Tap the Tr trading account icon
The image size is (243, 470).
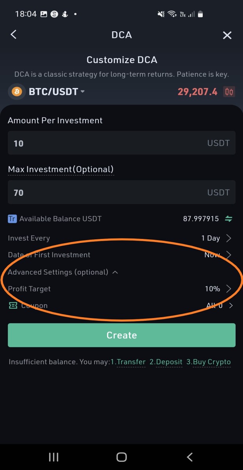click(x=12, y=219)
